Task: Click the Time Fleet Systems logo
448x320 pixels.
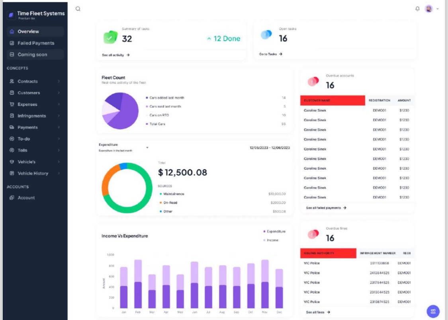Action: coord(11,15)
